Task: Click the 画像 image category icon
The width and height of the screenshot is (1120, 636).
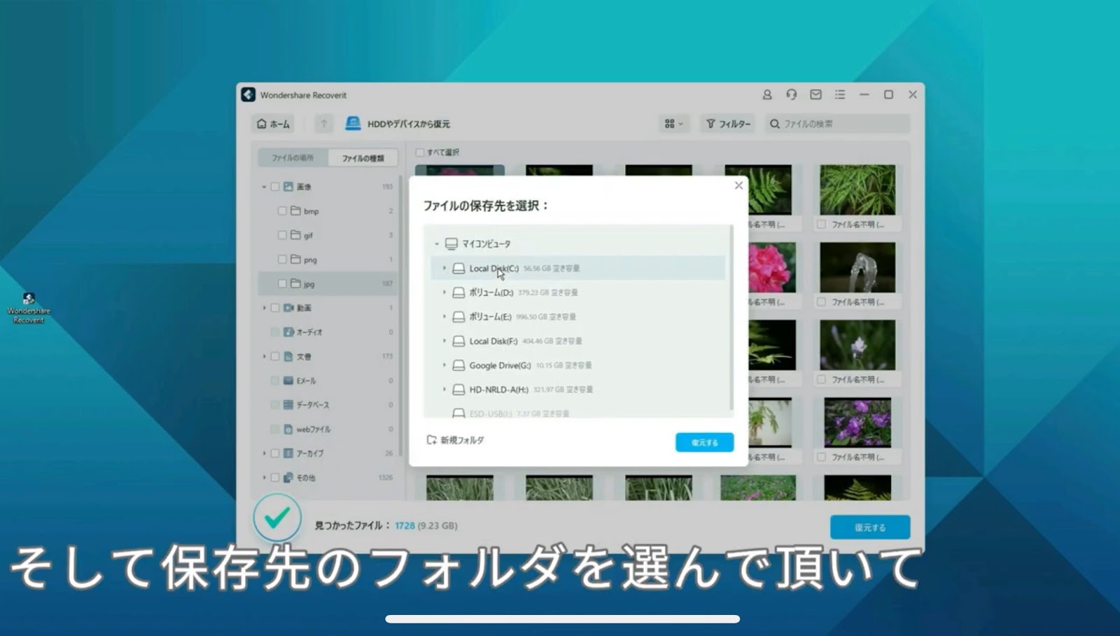Action: tap(288, 187)
